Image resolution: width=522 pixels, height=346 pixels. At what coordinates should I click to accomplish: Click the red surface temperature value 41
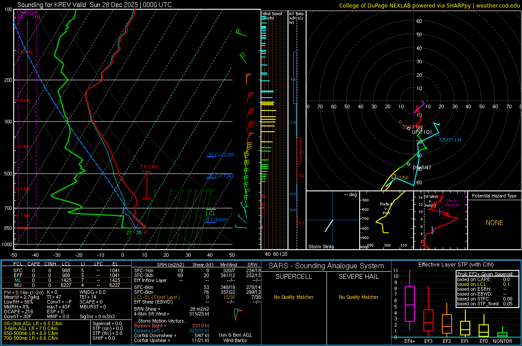pyautogui.click(x=146, y=232)
